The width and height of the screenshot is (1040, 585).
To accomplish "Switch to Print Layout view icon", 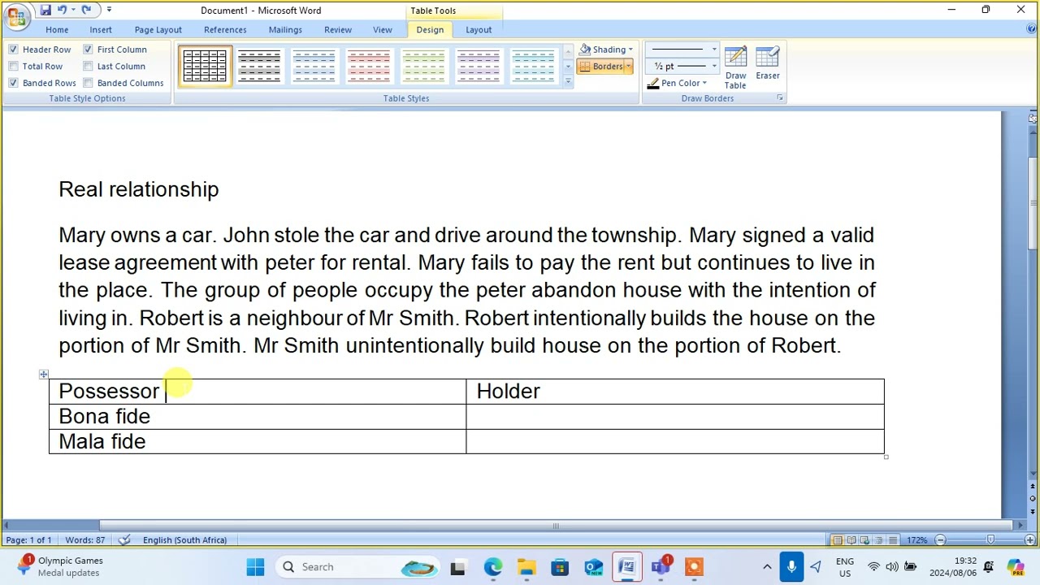I will point(838,539).
